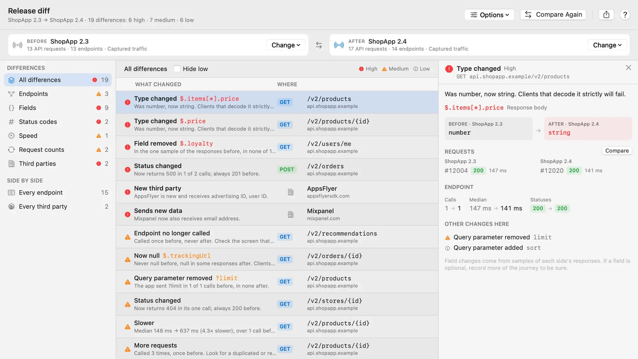Click the BEFORE capture broadcast icon

(18, 45)
